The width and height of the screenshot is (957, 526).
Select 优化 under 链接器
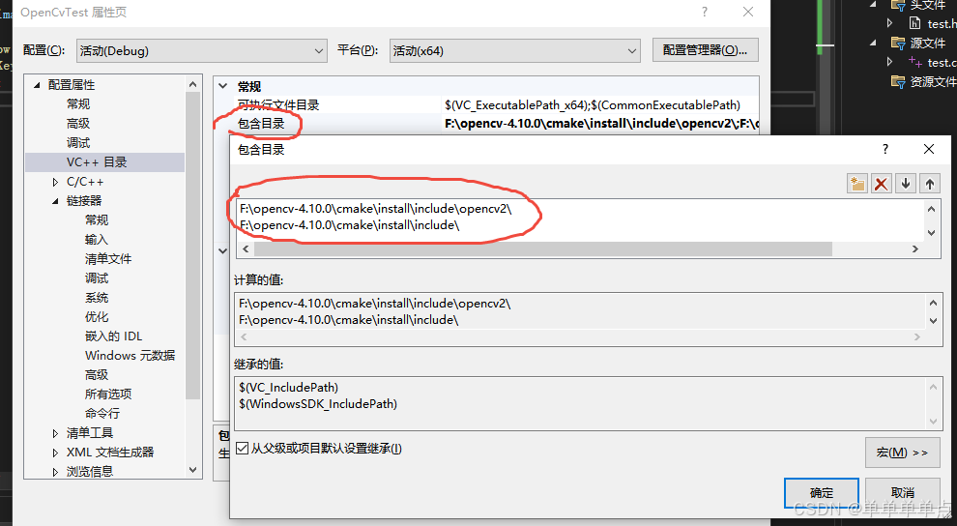(97, 317)
